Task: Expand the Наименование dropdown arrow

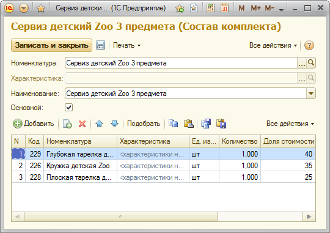Action: click(x=311, y=94)
